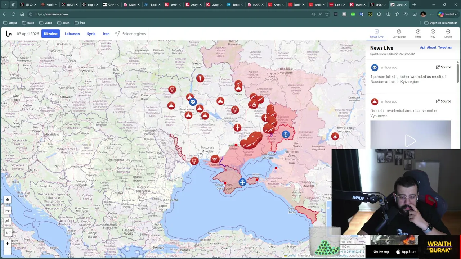The height and width of the screenshot is (259, 461).
Task: Read '1 person killed' Kyiv news item
Action: tap(408, 79)
